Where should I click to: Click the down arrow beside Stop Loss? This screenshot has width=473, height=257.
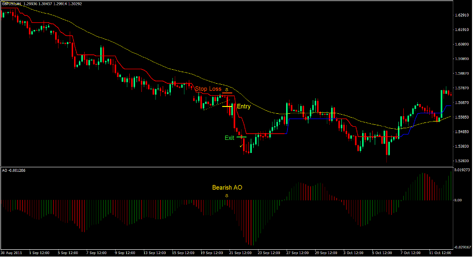pyautogui.click(x=227, y=89)
